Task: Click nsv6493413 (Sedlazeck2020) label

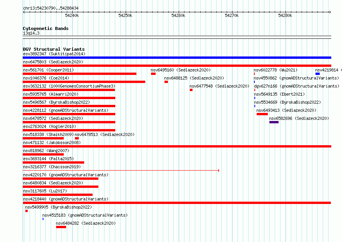Action: tap(286, 110)
